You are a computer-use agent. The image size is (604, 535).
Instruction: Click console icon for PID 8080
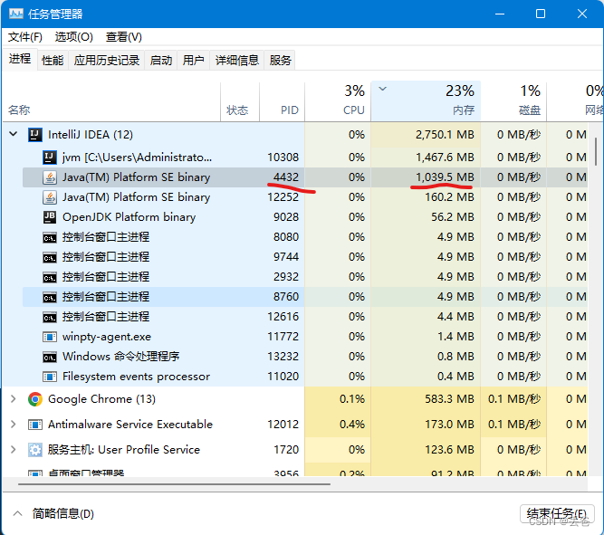coord(49,238)
